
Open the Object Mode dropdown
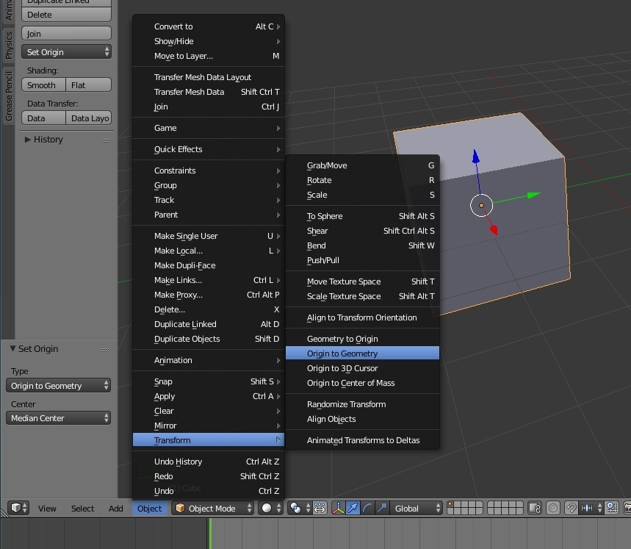tap(213, 508)
